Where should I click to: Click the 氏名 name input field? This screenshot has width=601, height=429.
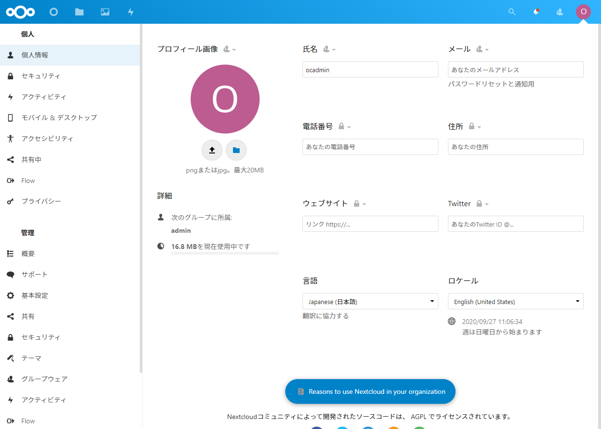tap(370, 69)
